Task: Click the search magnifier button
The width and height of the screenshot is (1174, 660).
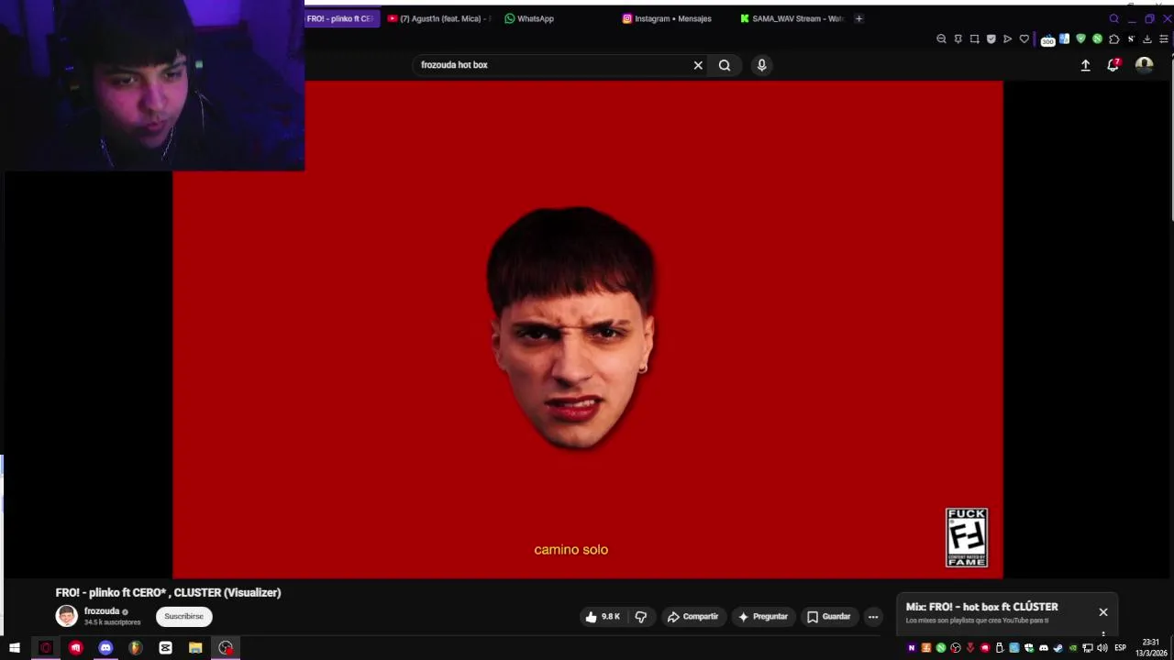Action: (725, 65)
